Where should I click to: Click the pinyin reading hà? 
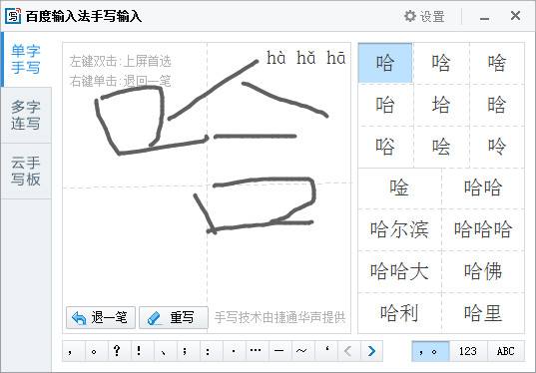(x=276, y=58)
